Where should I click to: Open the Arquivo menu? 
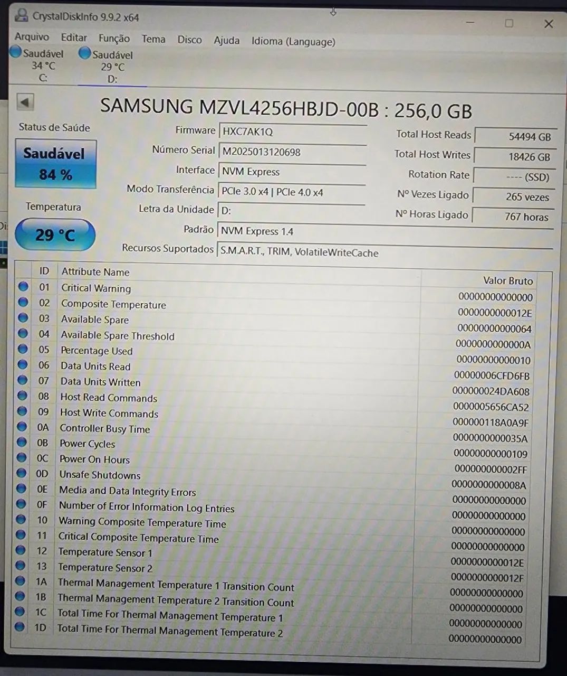pyautogui.click(x=32, y=37)
